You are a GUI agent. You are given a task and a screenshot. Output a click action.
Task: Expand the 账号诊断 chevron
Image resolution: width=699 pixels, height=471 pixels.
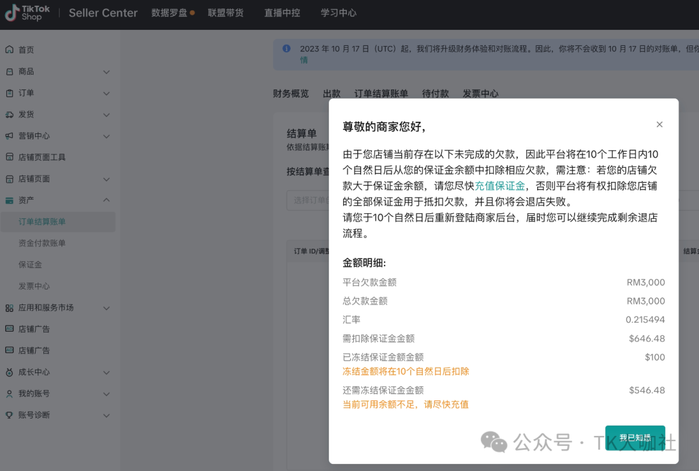[x=107, y=415]
